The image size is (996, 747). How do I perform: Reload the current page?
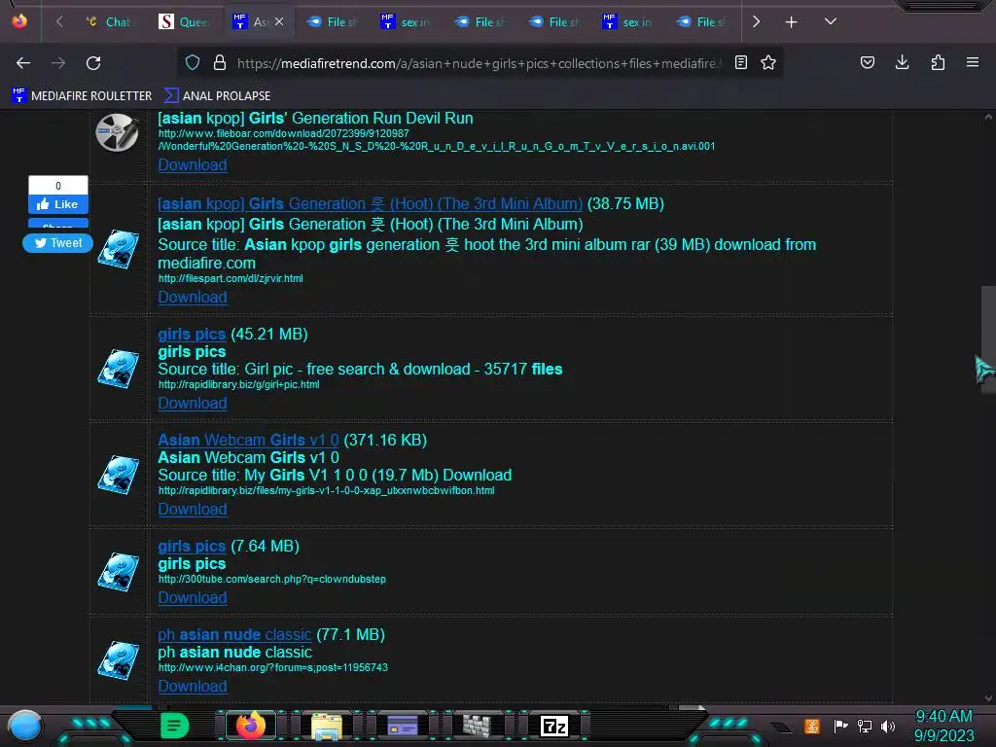click(93, 63)
